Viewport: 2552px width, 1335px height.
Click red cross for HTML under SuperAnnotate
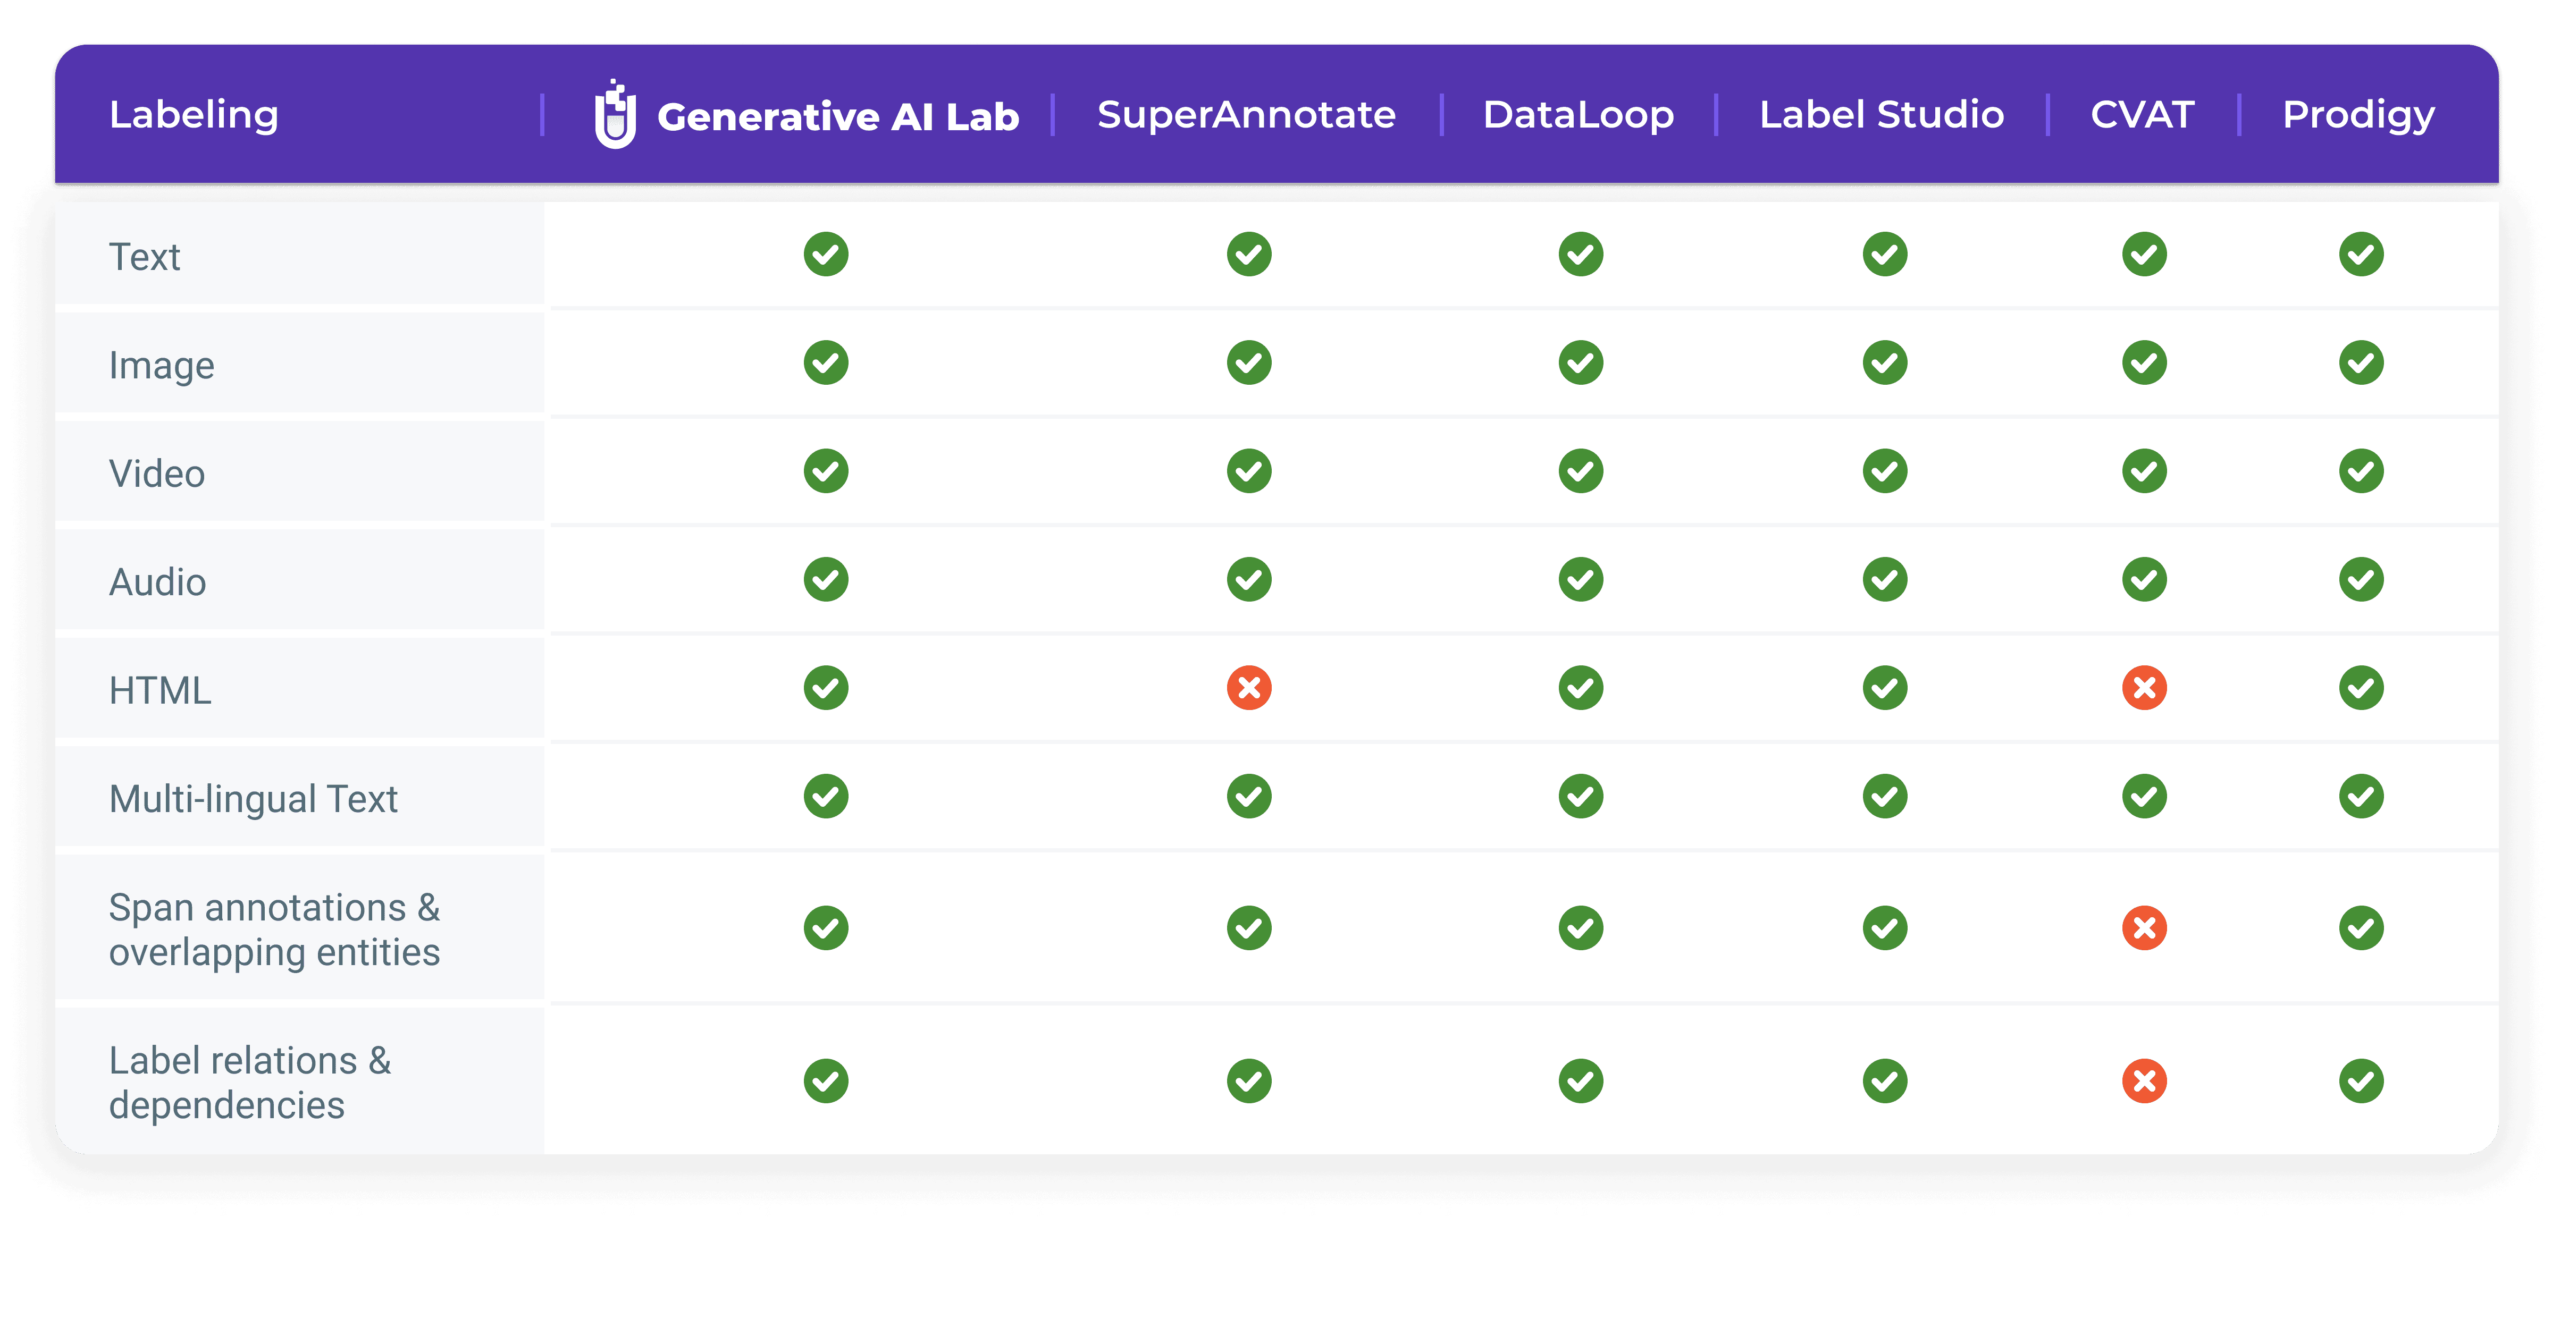tap(1249, 687)
